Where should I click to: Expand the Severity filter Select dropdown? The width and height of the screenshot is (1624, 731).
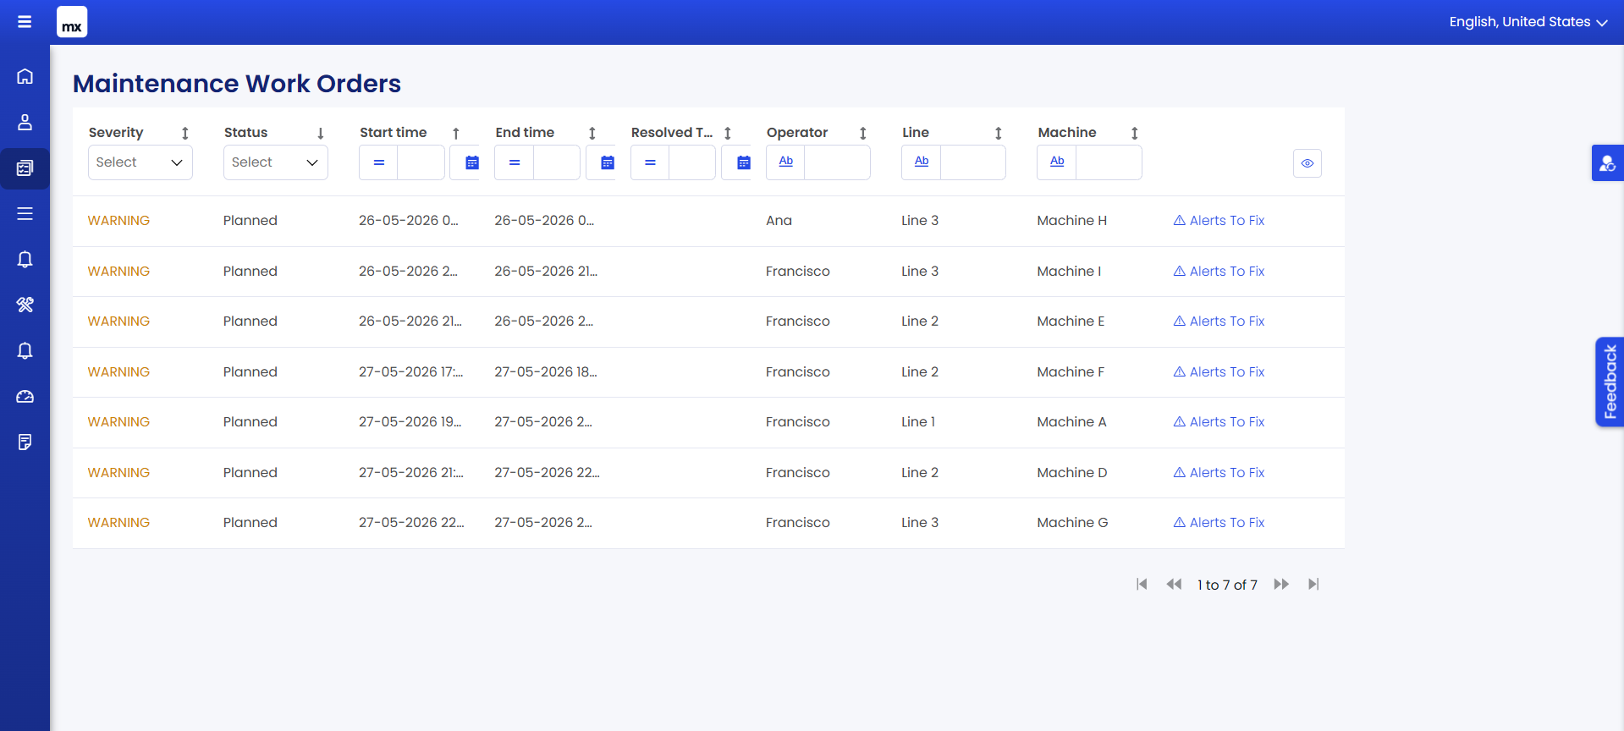pyautogui.click(x=140, y=162)
